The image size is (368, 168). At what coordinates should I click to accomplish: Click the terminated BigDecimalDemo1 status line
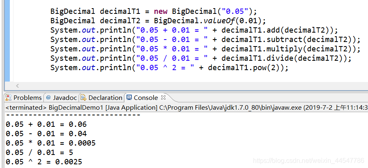pyautogui.click(x=187, y=108)
